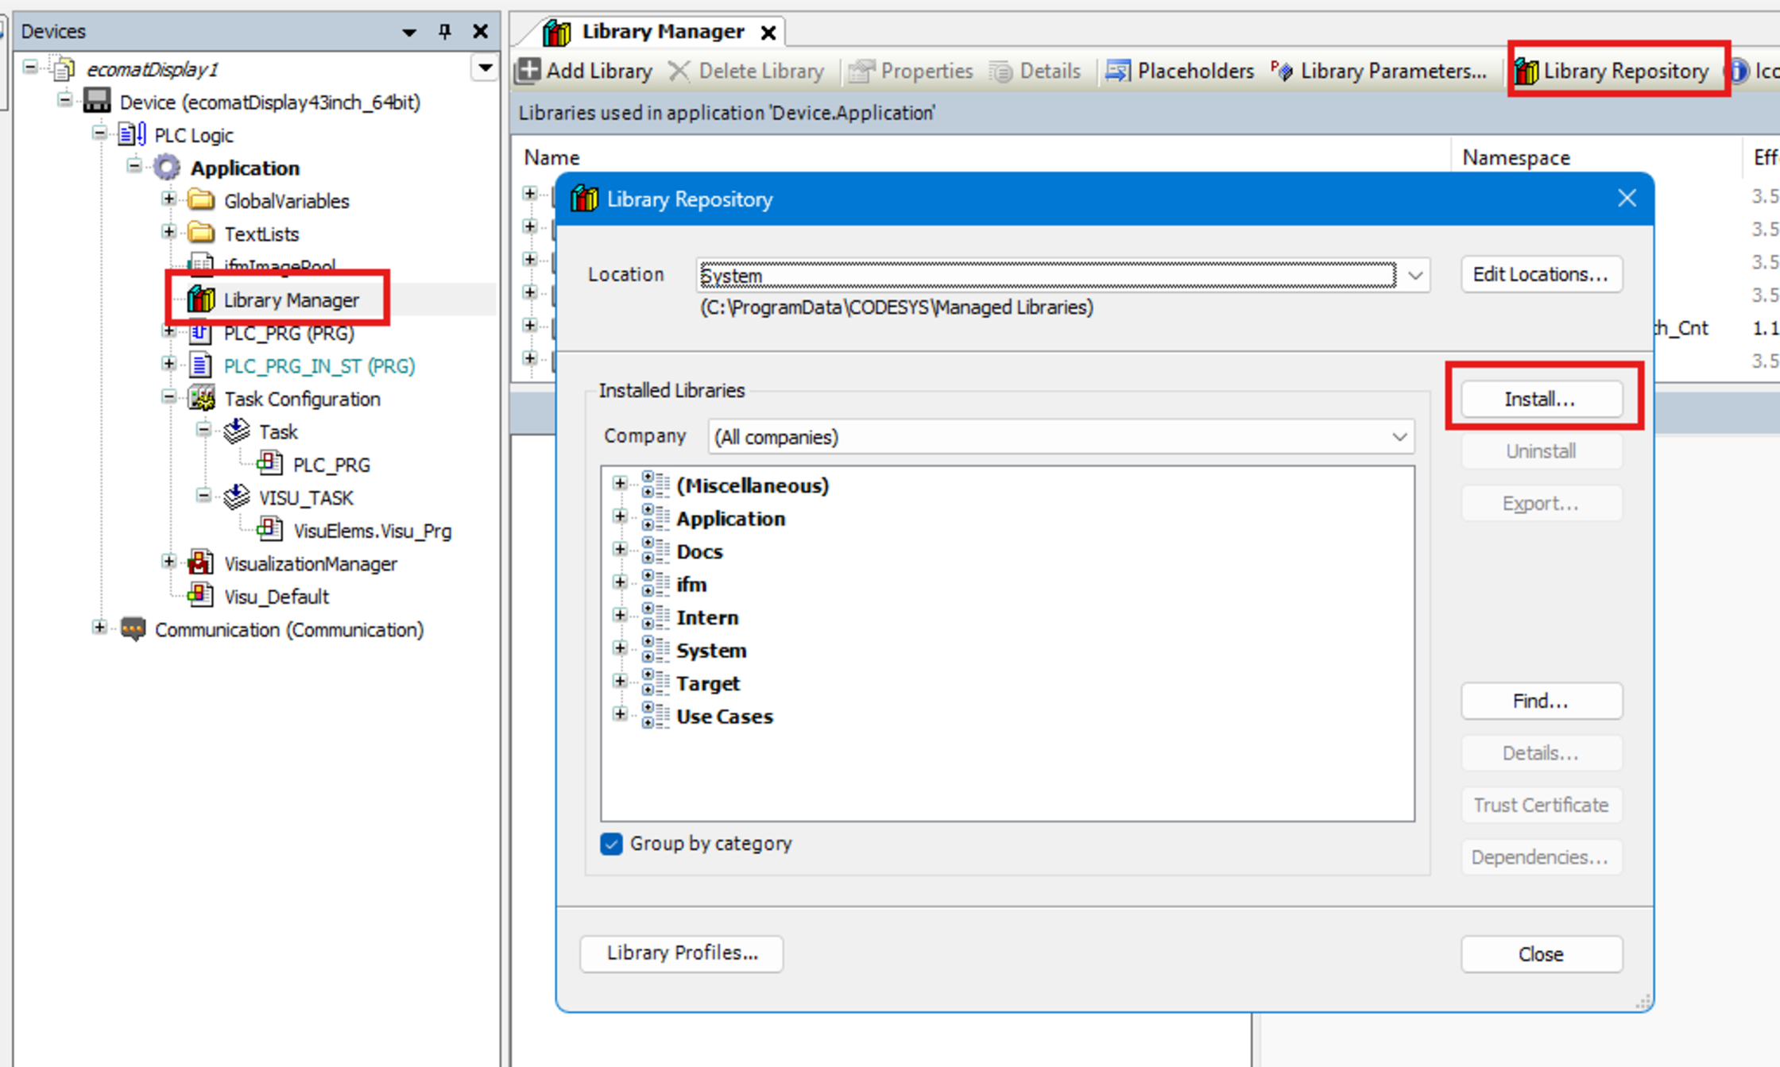Click the Details... button in the dialog

1541,753
